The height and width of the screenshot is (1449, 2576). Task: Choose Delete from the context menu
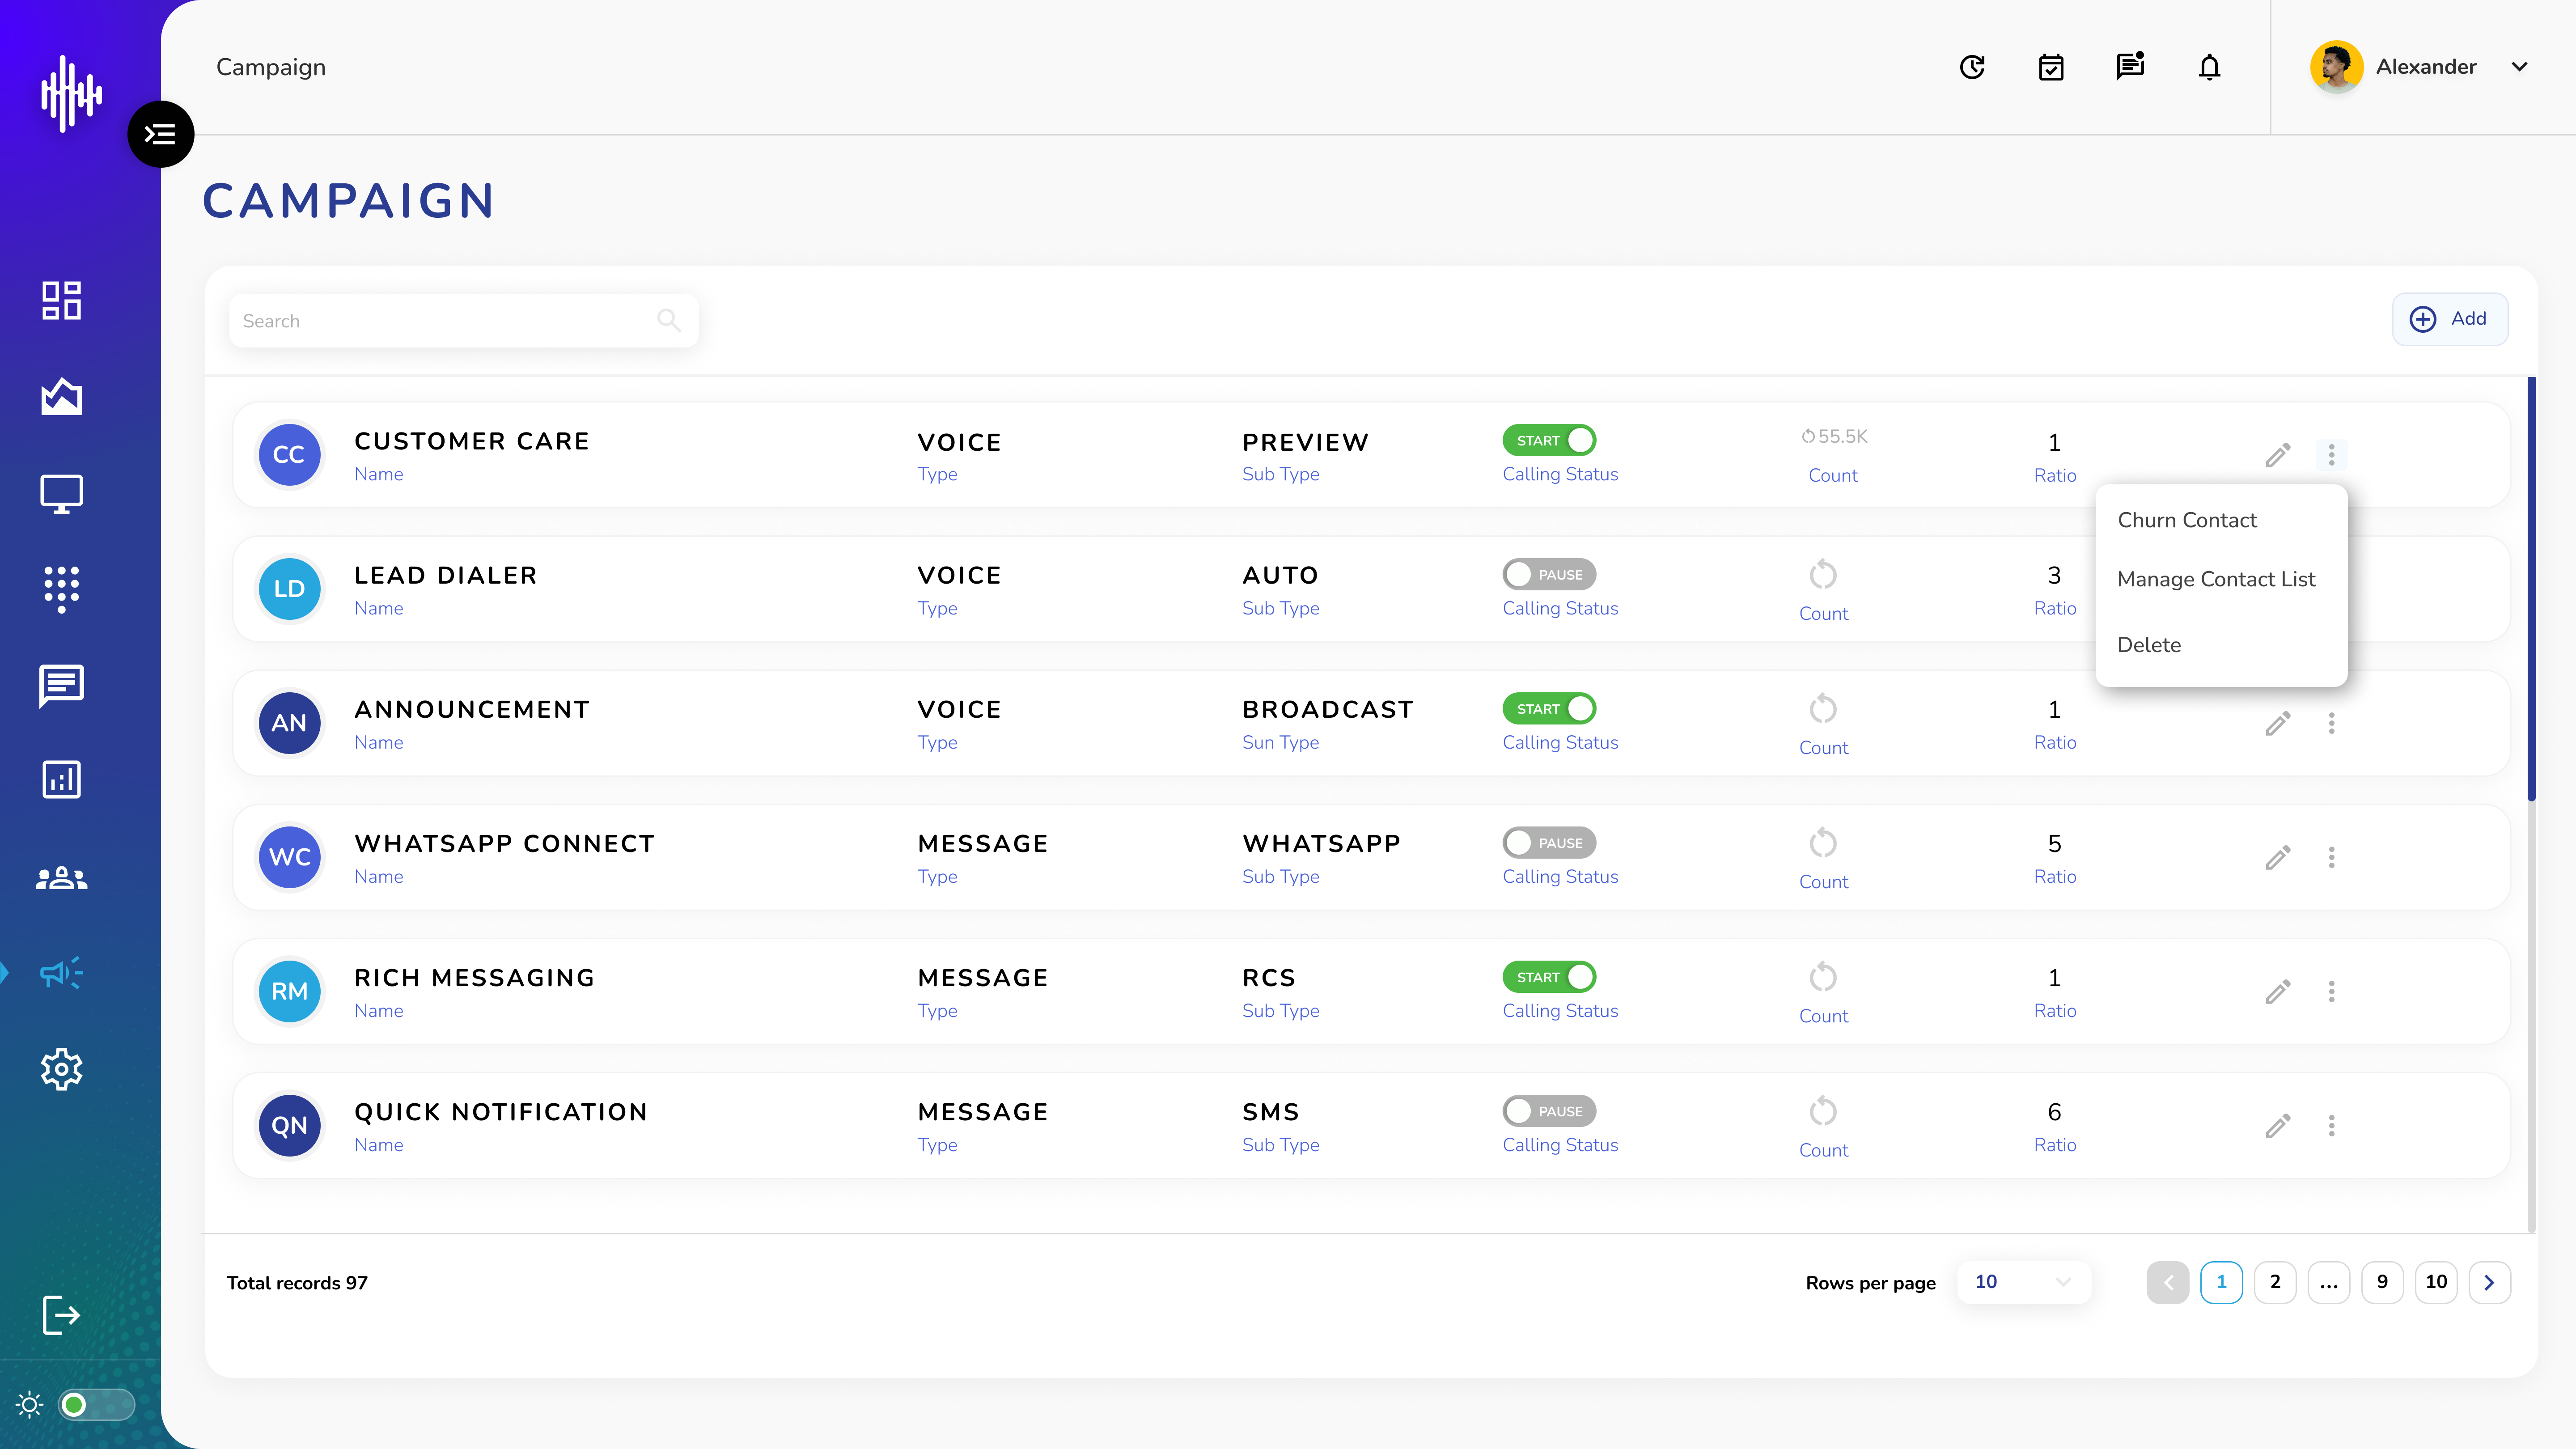(x=2149, y=645)
